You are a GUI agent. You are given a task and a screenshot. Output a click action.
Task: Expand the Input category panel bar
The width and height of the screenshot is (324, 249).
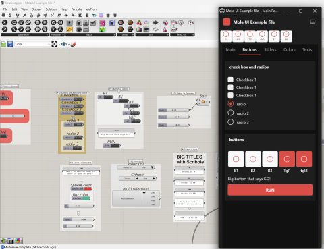click(x=90, y=35)
